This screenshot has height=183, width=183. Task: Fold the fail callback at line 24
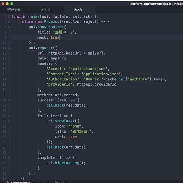9,116
